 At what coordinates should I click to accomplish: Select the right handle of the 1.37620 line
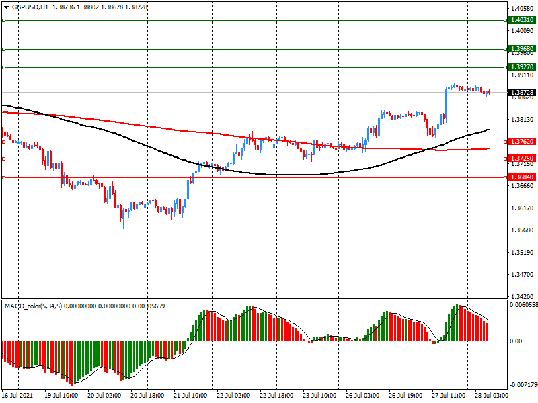[x=505, y=142]
